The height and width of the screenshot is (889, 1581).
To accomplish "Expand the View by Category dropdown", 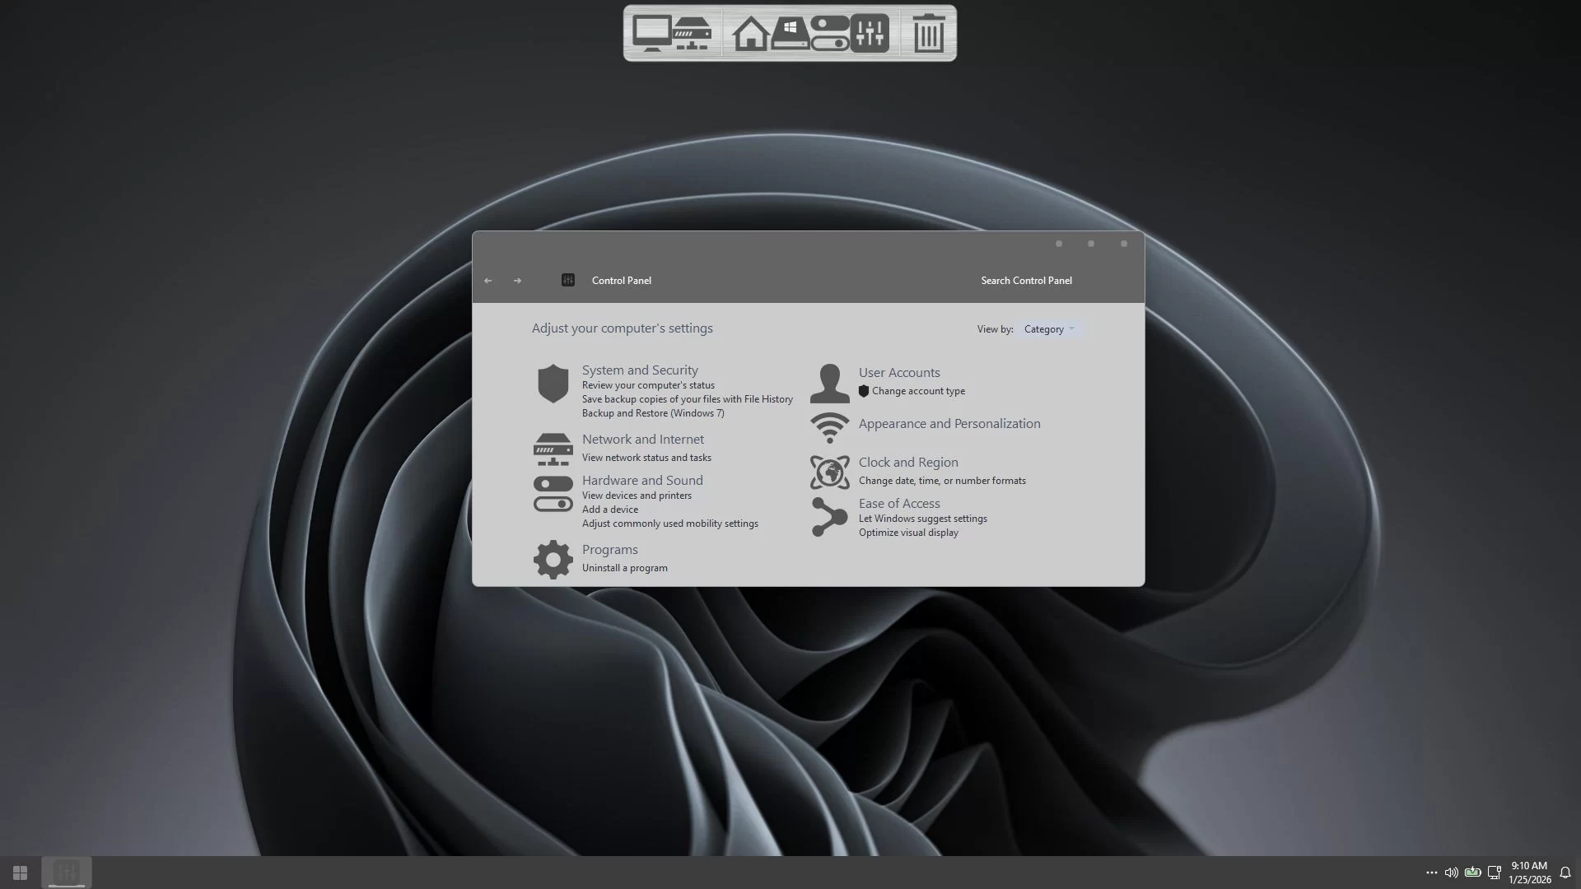I will tap(1049, 329).
